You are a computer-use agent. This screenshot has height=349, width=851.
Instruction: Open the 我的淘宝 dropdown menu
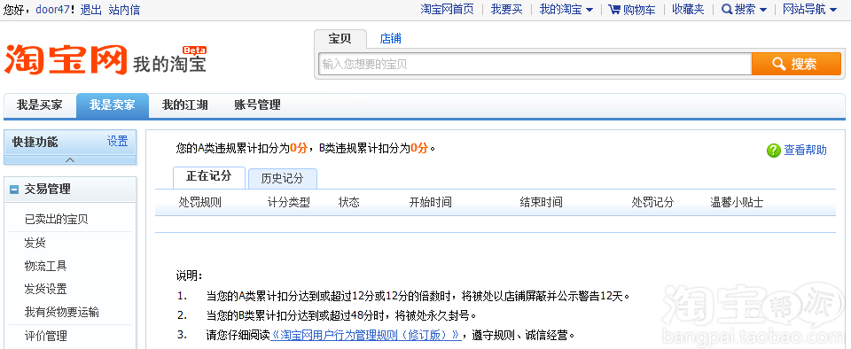pos(566,9)
